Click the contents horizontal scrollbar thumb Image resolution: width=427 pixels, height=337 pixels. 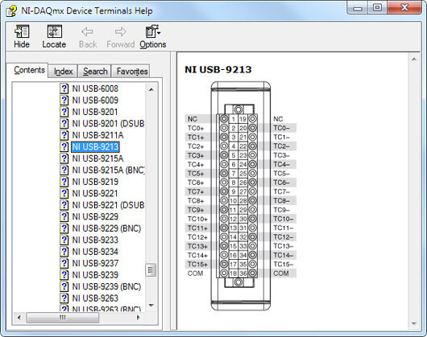(63, 318)
